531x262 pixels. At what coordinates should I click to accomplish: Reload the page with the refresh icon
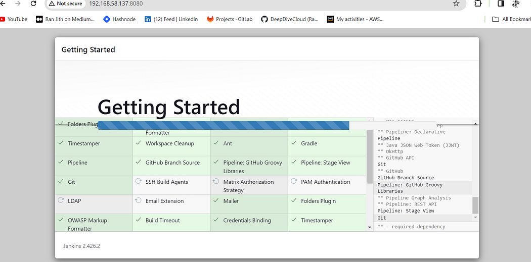[x=33, y=4]
